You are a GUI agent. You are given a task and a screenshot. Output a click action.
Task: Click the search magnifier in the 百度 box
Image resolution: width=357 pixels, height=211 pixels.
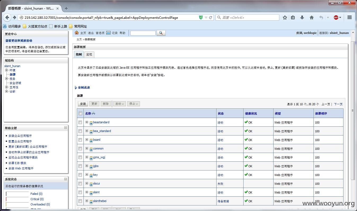[x=219, y=17]
